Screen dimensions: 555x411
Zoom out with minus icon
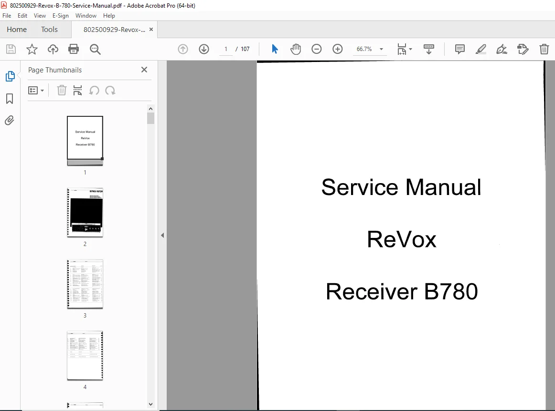click(x=317, y=49)
